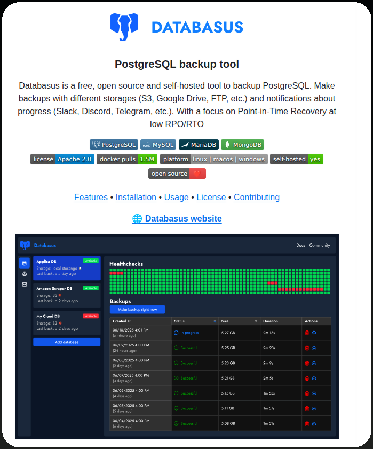This screenshot has height=449, width=373.
Task: Open Docs in the app header
Action: [x=300, y=246]
